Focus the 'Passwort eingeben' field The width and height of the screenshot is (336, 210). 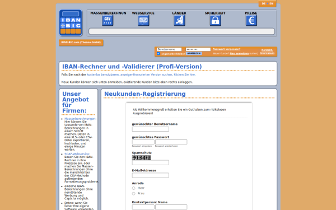pos(143,142)
